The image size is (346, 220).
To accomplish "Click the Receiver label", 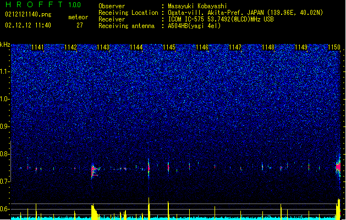I will 112,19.
